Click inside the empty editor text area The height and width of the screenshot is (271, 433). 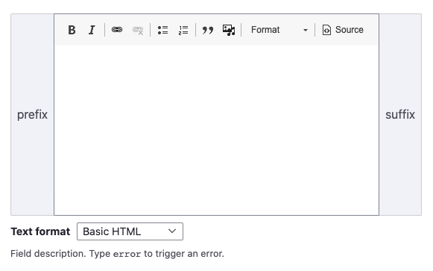click(216, 130)
